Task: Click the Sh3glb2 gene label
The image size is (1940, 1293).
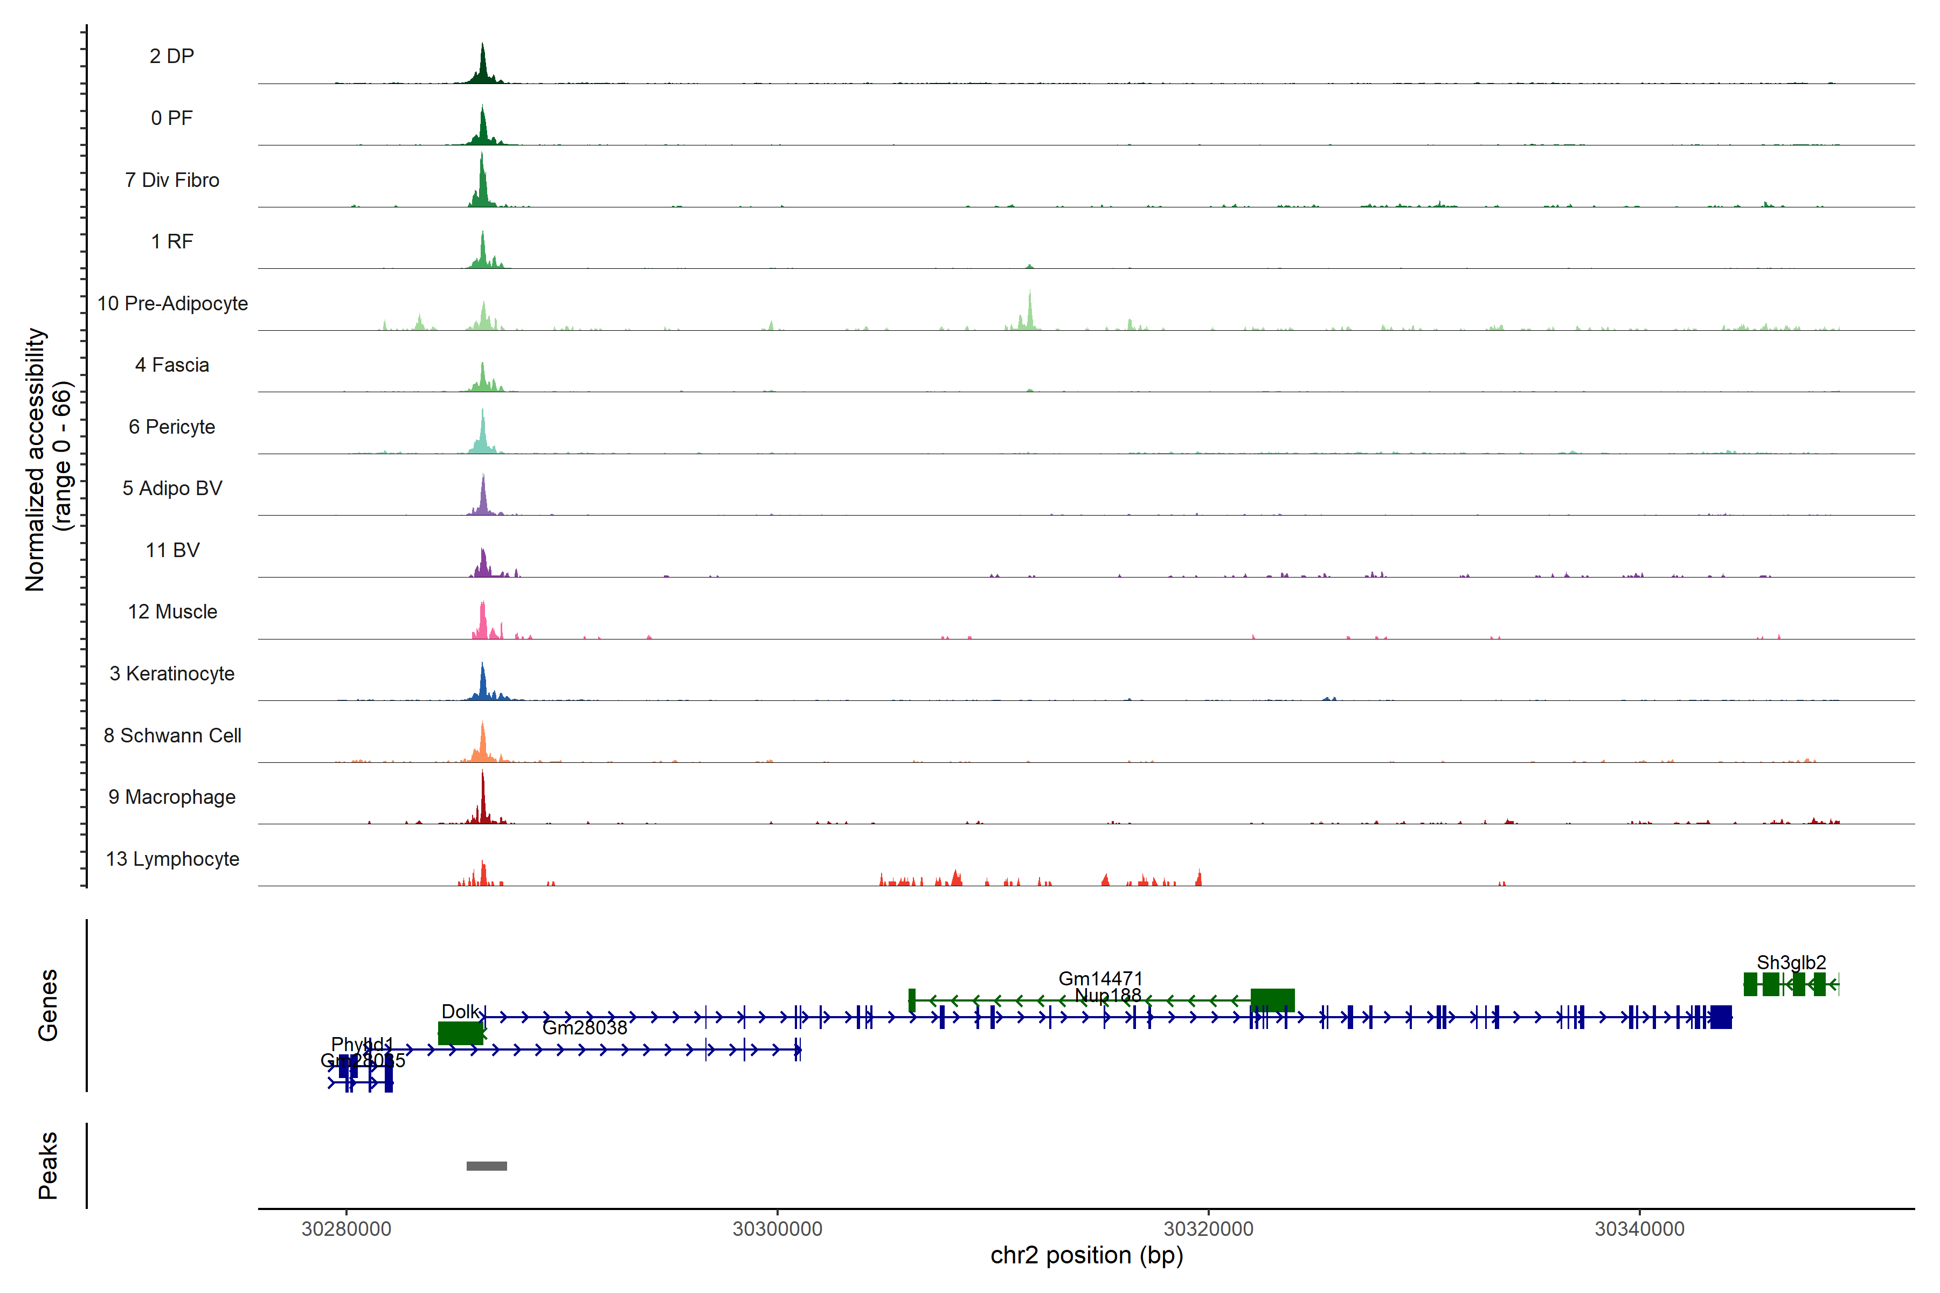Action: [1791, 962]
